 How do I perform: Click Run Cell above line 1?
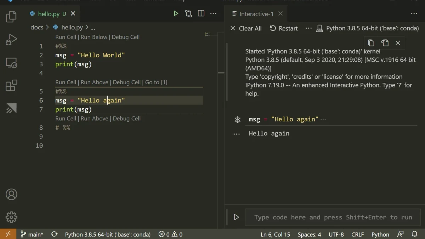coord(66,37)
